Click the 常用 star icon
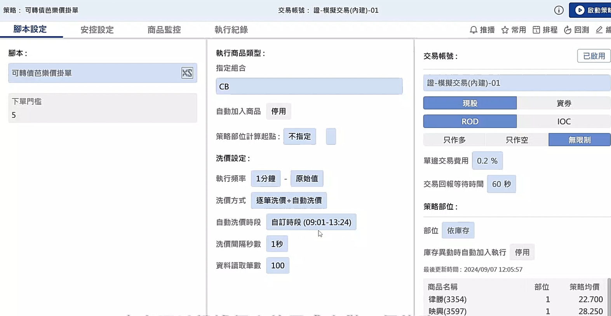This screenshot has height=316, width=611. [505, 30]
